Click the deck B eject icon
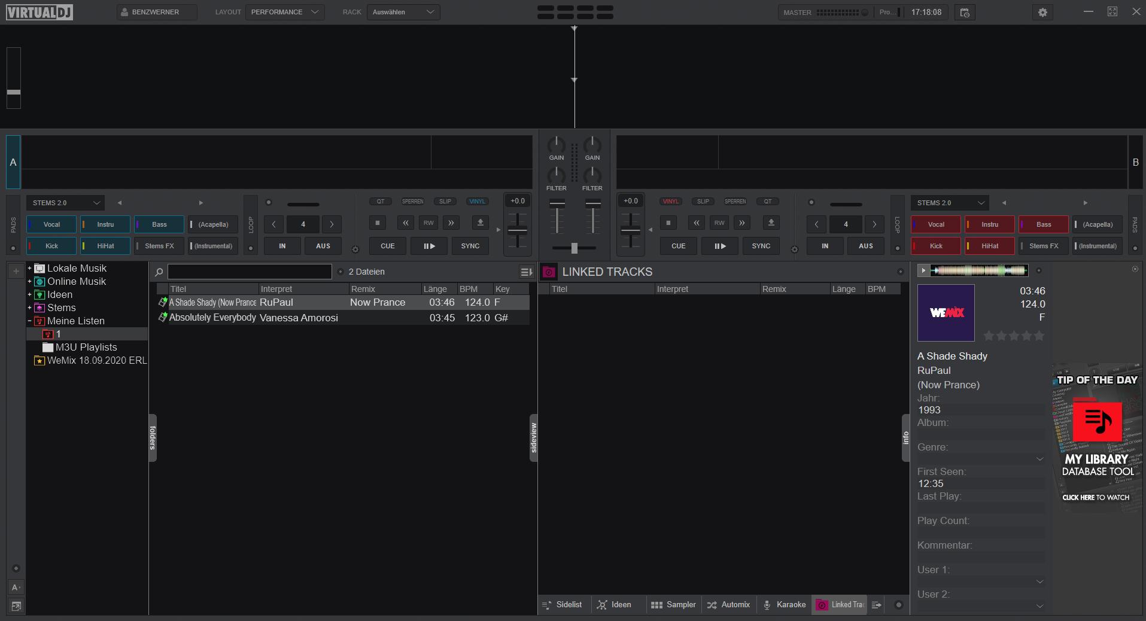1146x621 pixels. (x=771, y=223)
